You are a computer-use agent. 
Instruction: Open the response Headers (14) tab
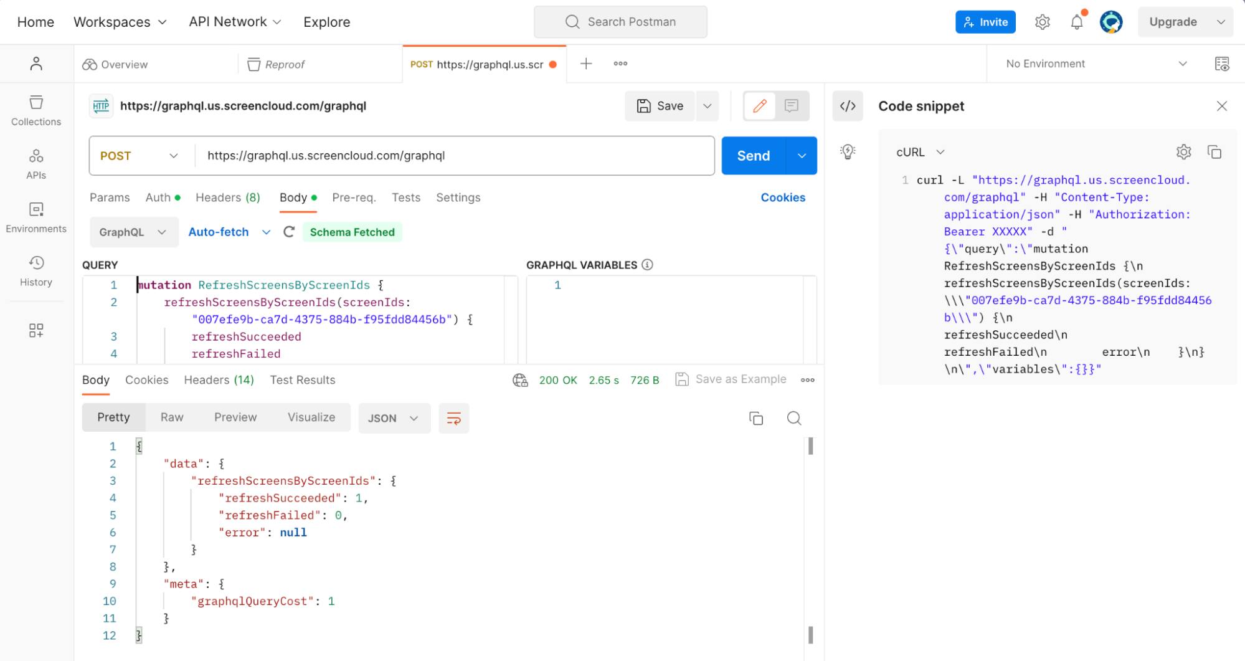[219, 380]
